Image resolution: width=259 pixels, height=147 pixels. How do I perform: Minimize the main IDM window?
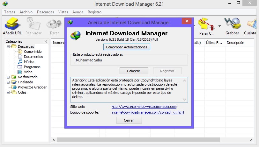(230, 3)
